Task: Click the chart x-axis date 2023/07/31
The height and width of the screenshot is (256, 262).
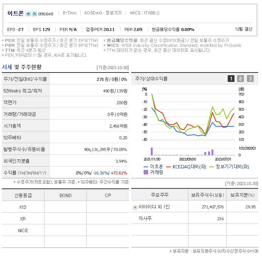Action: click(223, 159)
